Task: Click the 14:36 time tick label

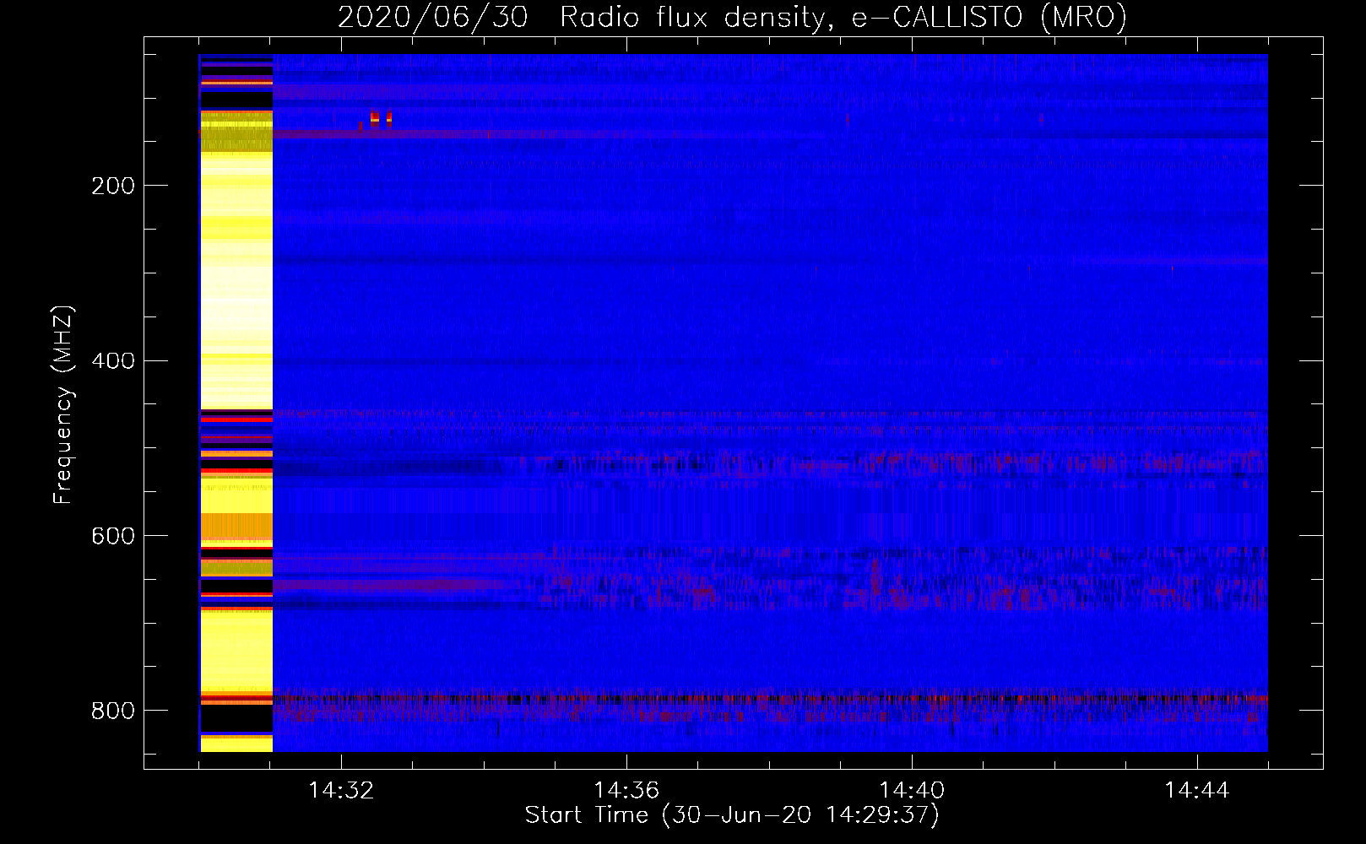Action: point(626,790)
